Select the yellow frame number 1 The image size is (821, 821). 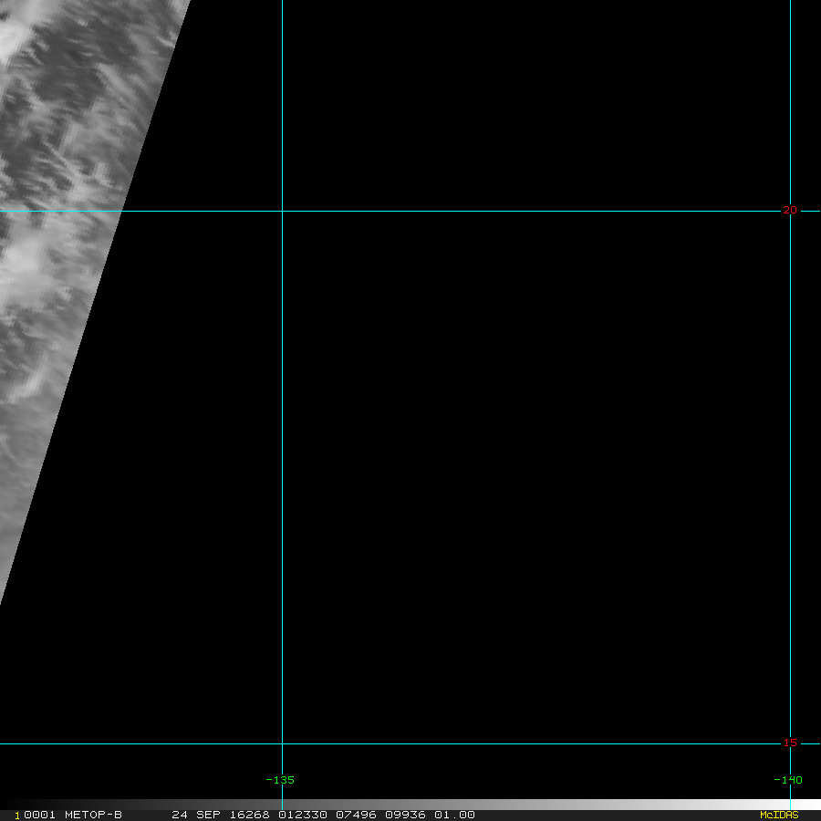17,816
